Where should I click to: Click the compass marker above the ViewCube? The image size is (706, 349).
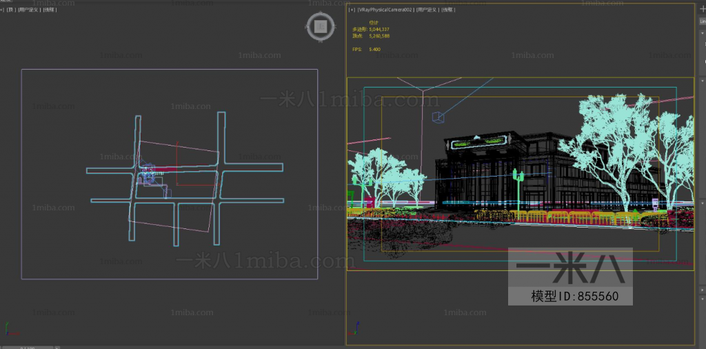pos(320,14)
